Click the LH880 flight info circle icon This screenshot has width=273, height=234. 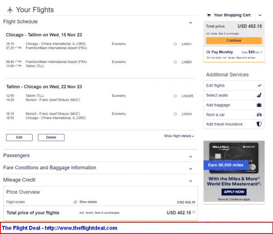[x=175, y=62]
